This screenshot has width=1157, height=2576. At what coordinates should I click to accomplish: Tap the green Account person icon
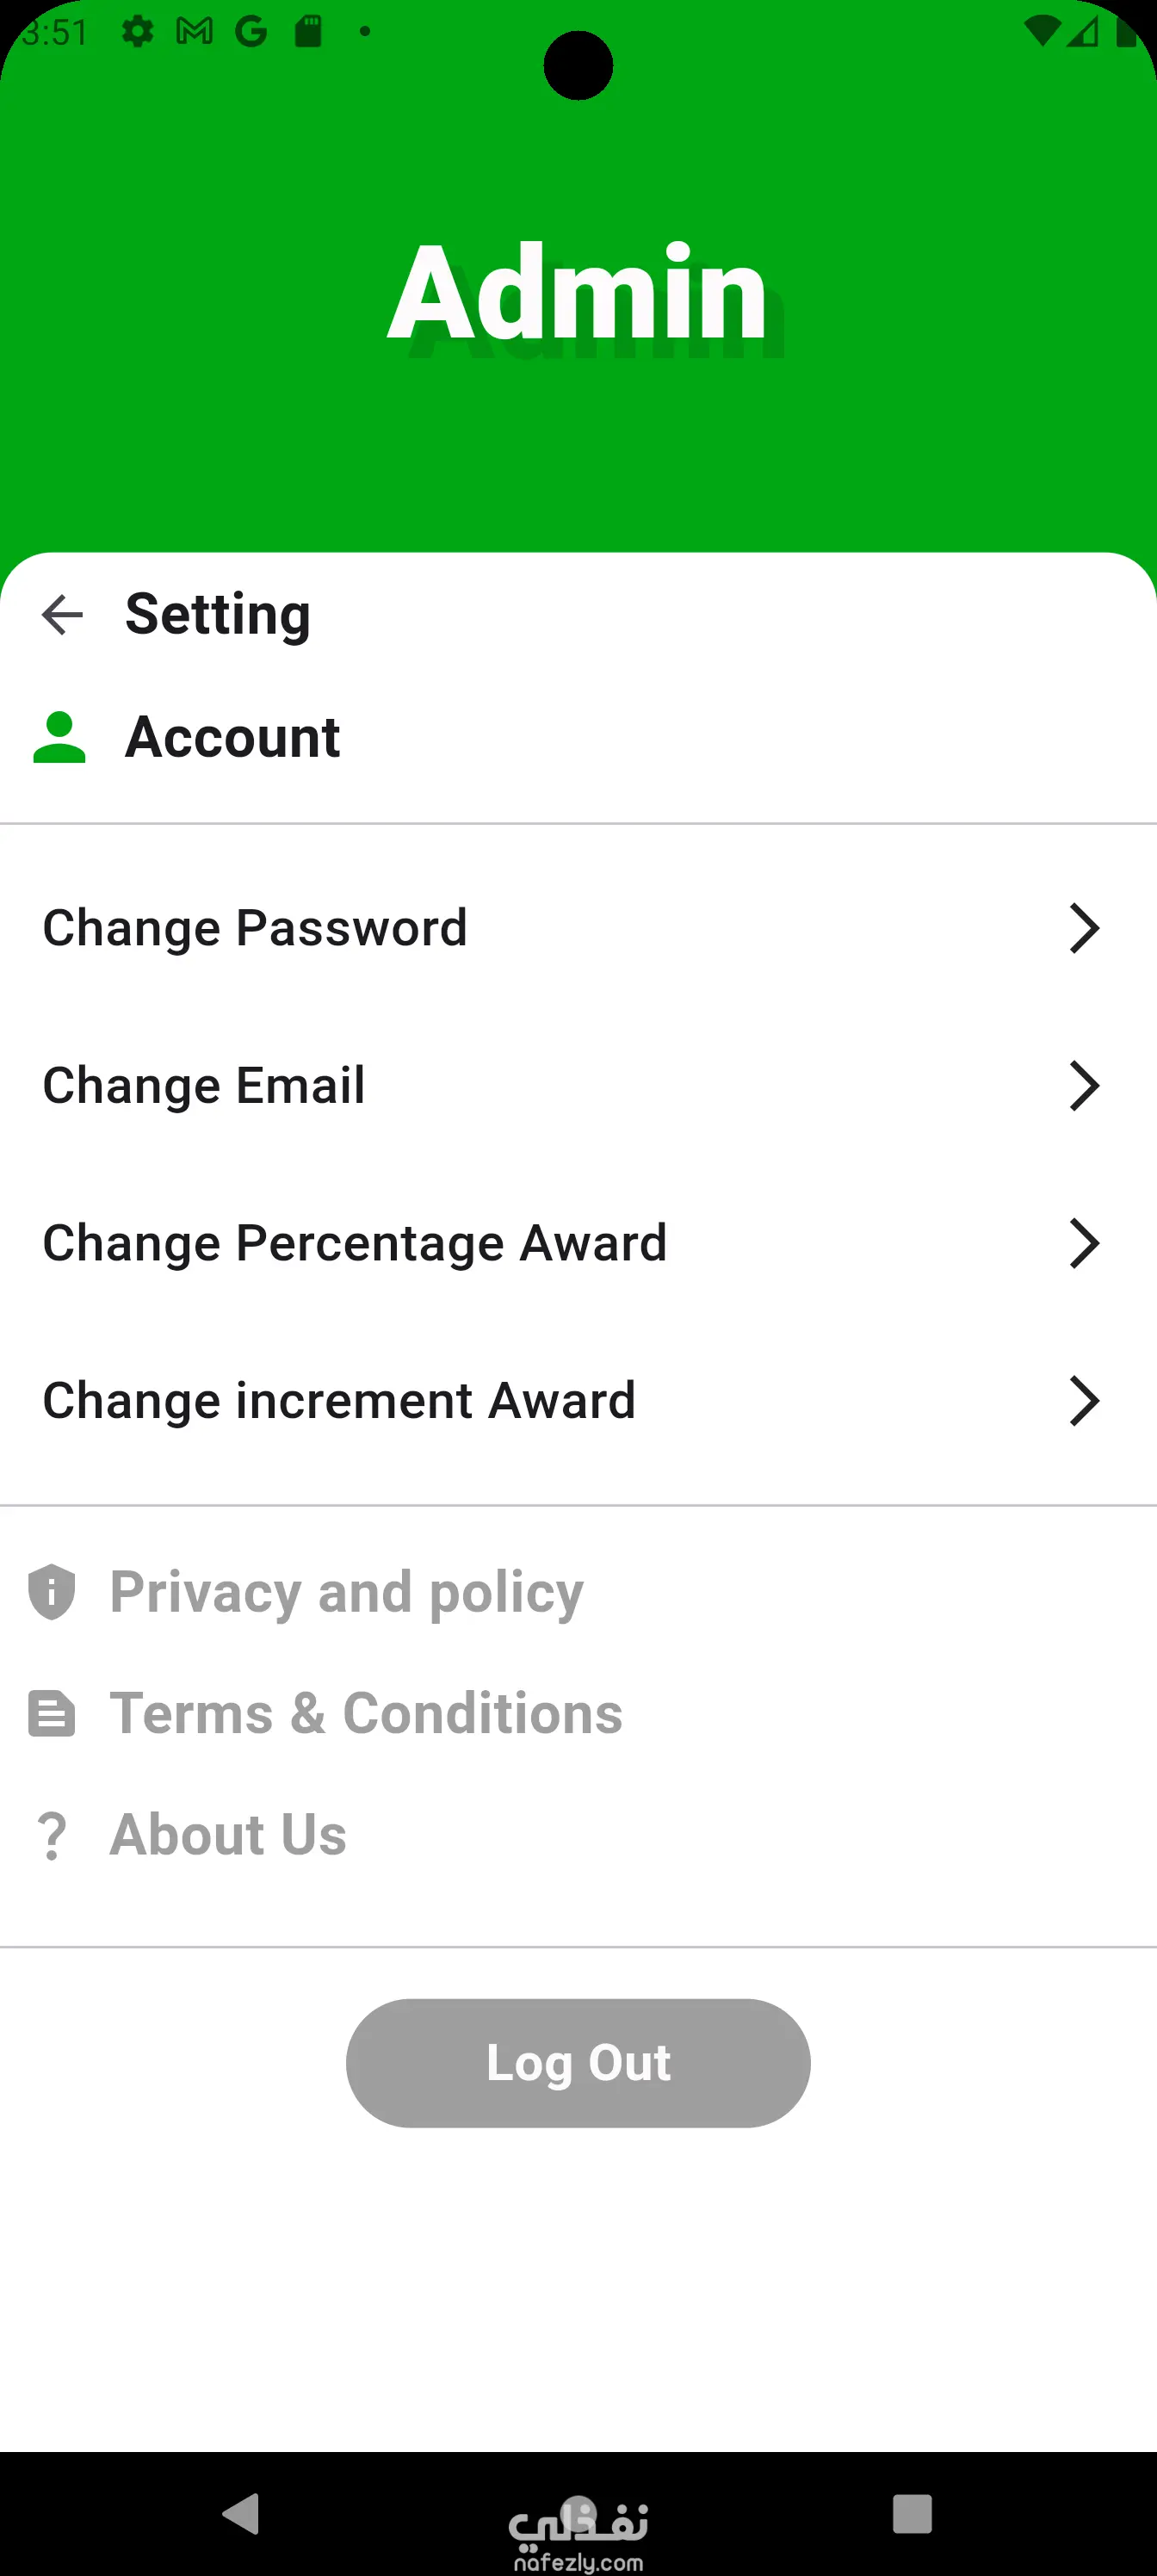[x=59, y=737]
